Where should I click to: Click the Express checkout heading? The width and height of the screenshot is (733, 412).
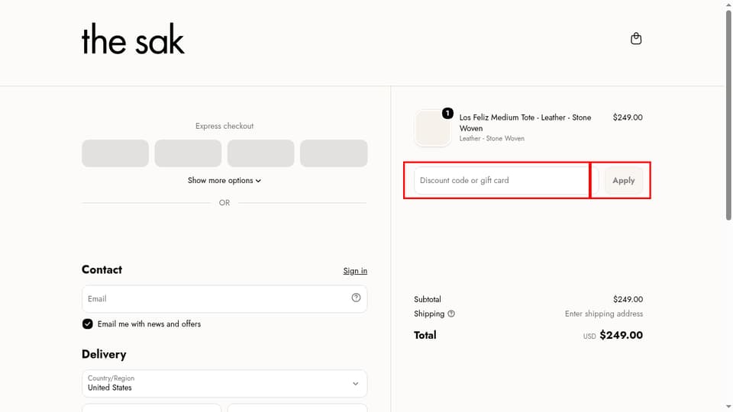pos(224,126)
